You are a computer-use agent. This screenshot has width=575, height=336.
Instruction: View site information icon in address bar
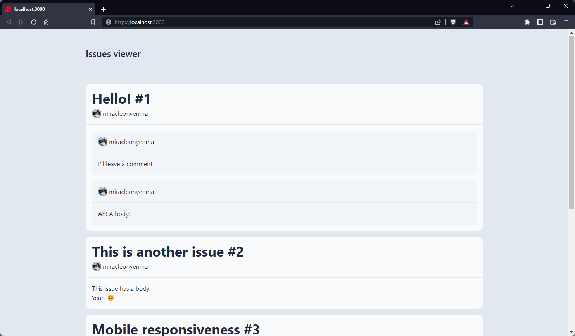click(x=109, y=22)
